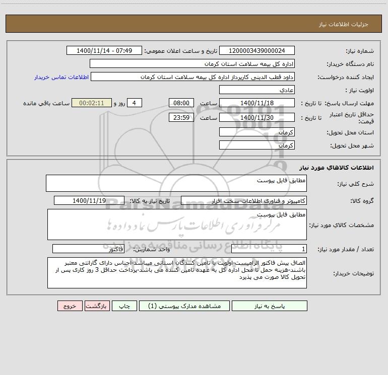Image resolution: width=388 pixels, height=375 pixels.
Task: Click the خروج exit button
Action: 70,306
